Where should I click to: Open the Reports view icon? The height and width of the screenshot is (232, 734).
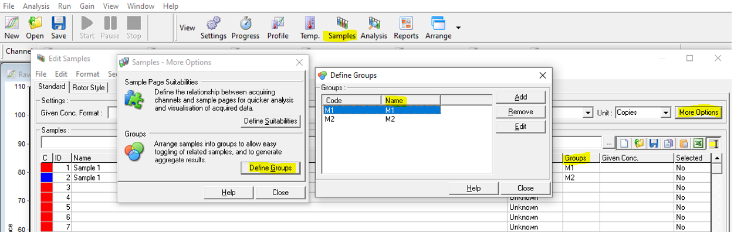point(406,28)
